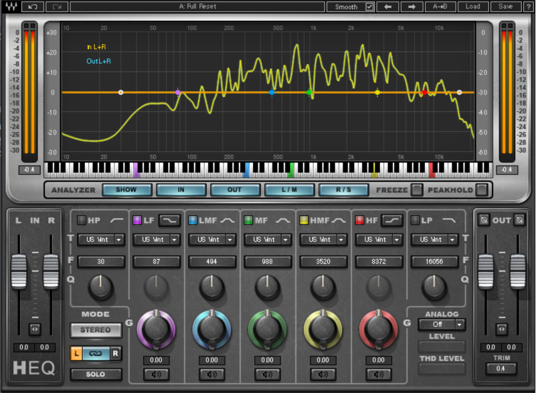
Task: Click the right output fader handle
Action: point(517,272)
